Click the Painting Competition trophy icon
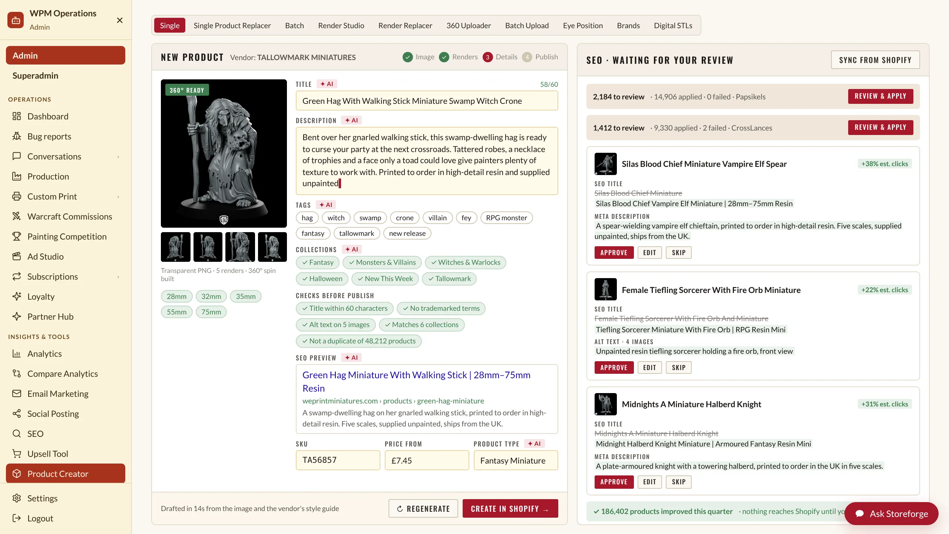This screenshot has width=949, height=534. tap(17, 237)
